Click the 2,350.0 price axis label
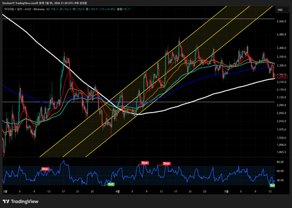The width and height of the screenshot is (292, 208). pyautogui.click(x=281, y=57)
